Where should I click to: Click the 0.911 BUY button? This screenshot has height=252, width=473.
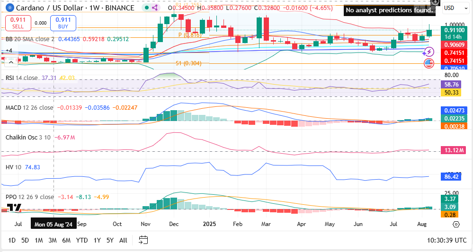click(63, 23)
